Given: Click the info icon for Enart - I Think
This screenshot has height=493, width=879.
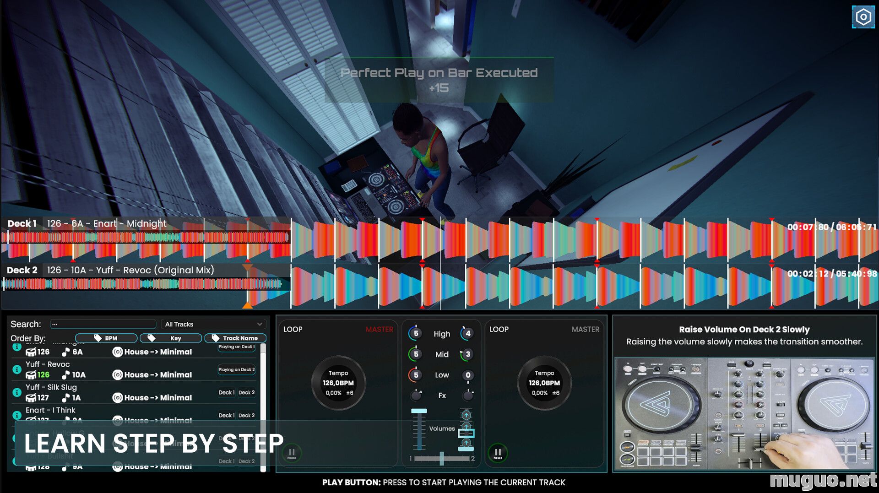Looking at the screenshot, I should tap(17, 415).
